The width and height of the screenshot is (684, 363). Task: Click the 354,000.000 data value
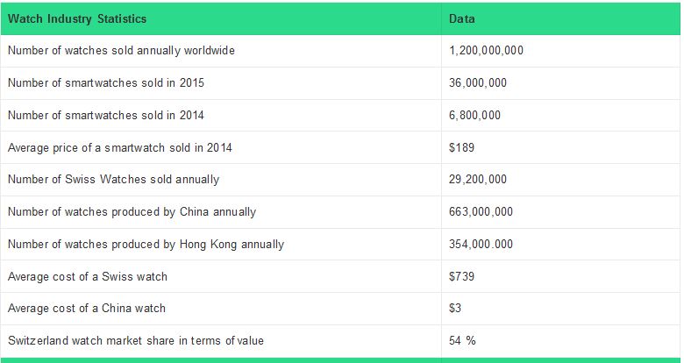[481, 244]
